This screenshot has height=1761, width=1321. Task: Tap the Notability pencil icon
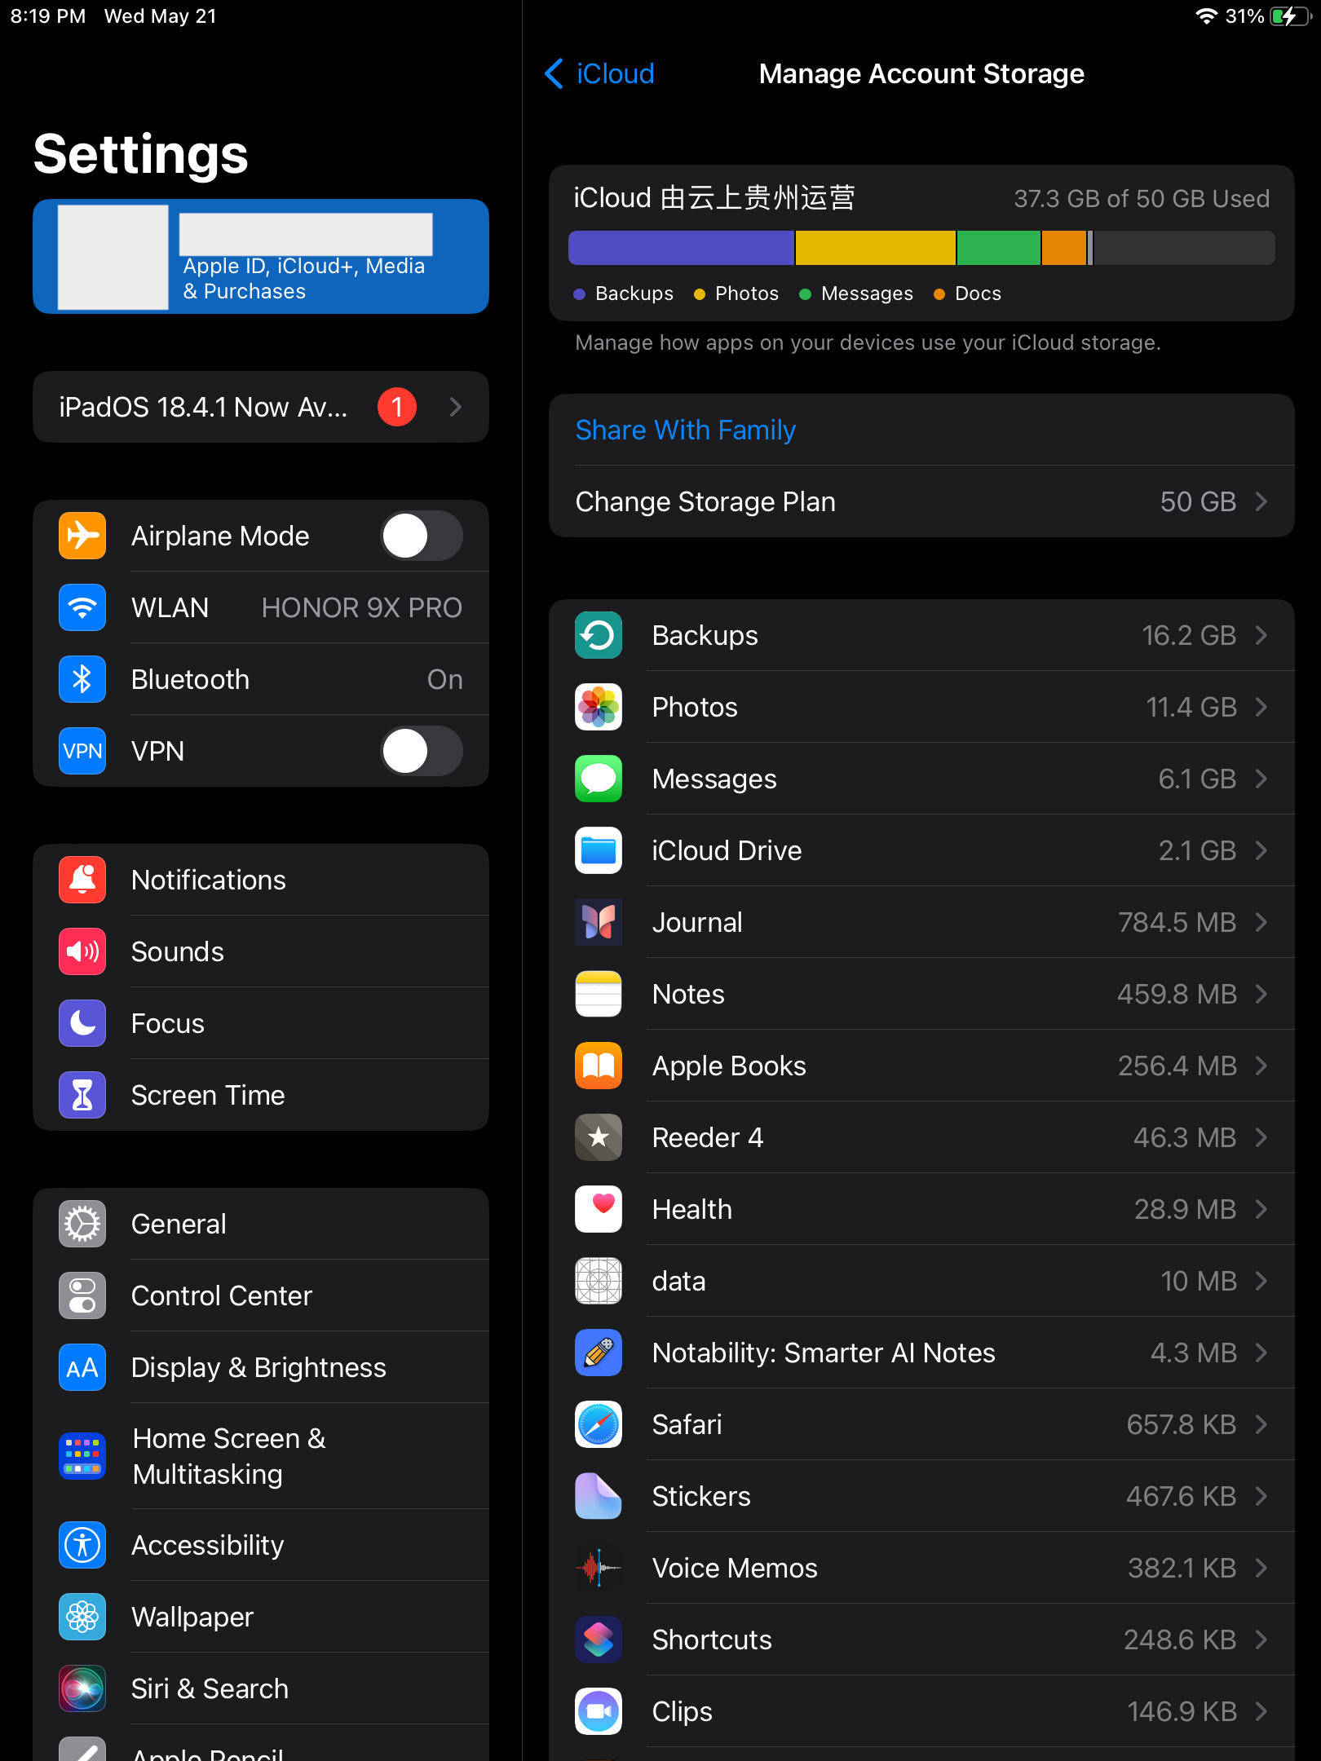coord(599,1353)
